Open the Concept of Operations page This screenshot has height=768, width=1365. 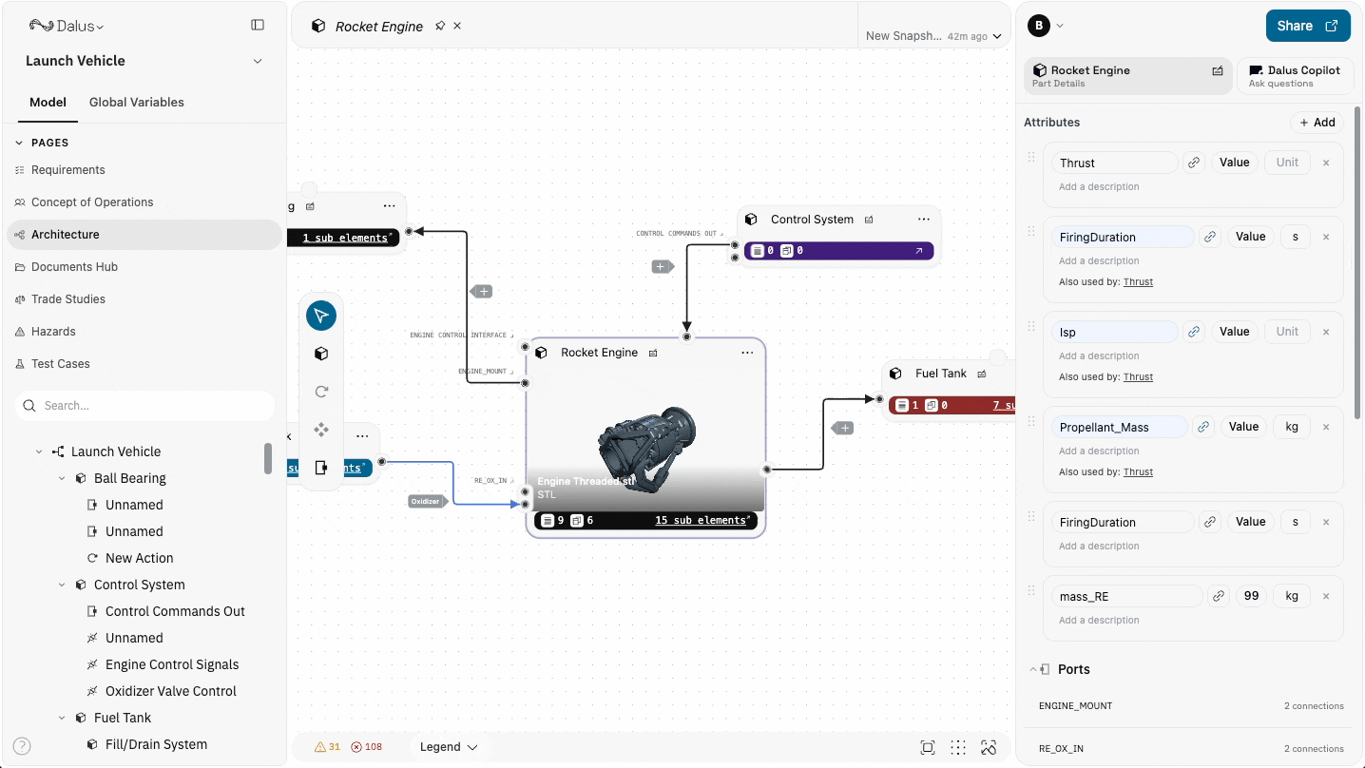pos(144,202)
